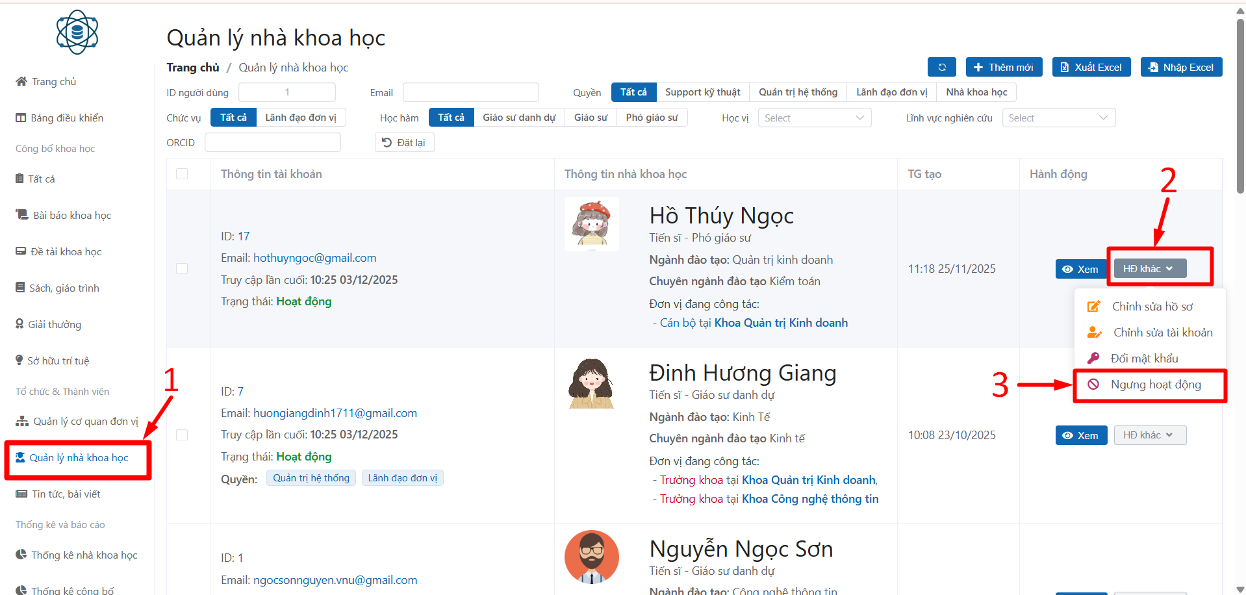
Task: Open HĐ khác dropdown for Đinh Hương Giang
Action: [x=1149, y=435]
